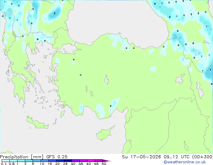The width and height of the screenshot is (213, 165).
Task: Click the precipitation value 3 over Bulgaria
Action: (55, 13)
